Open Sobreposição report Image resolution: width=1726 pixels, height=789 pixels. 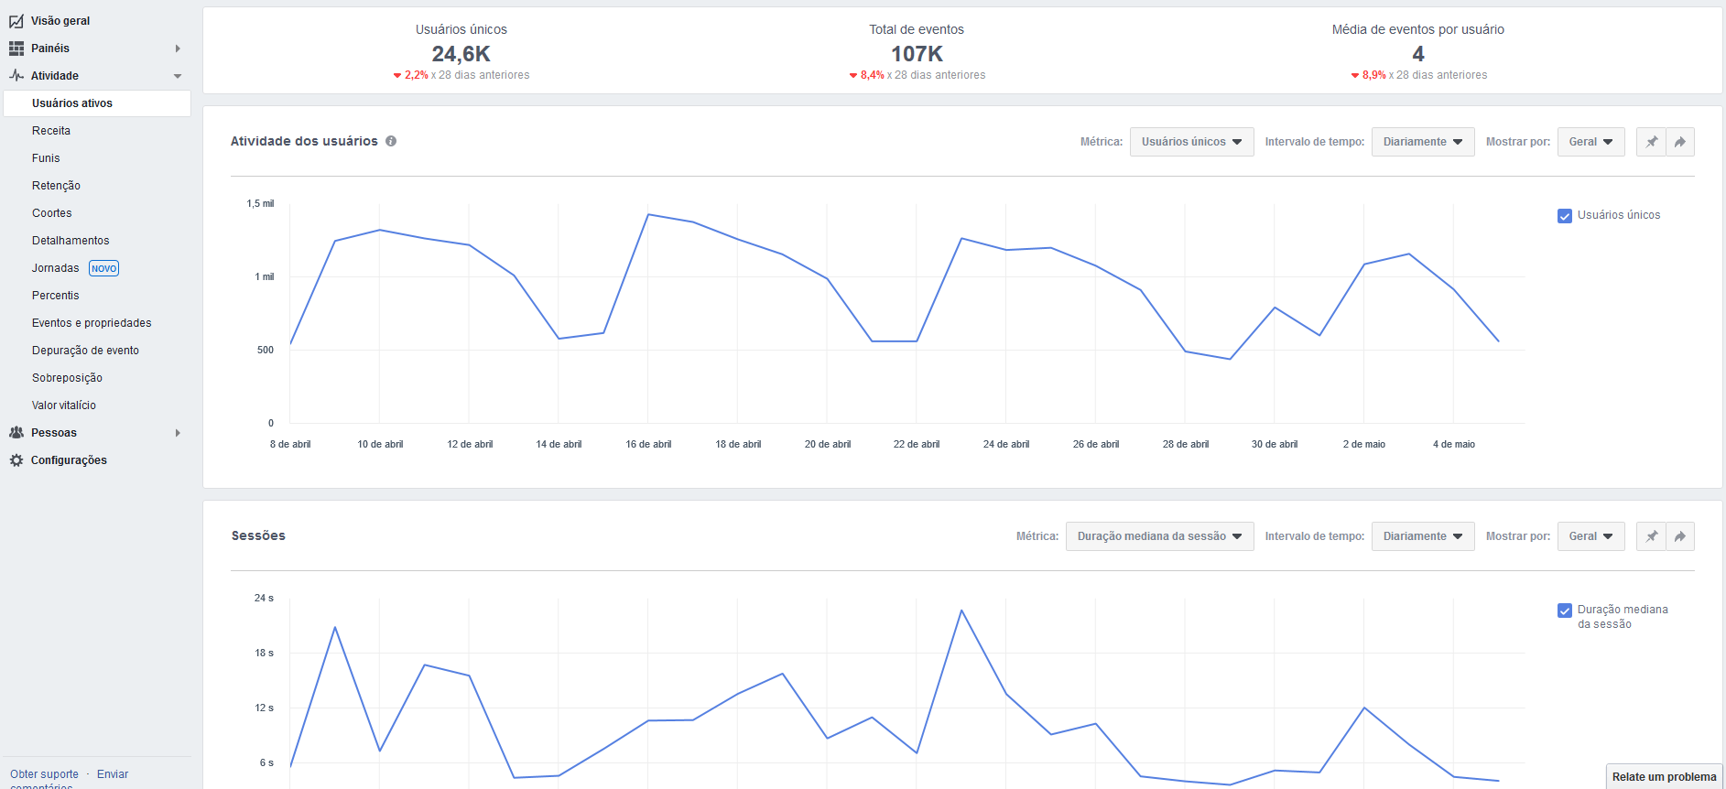click(x=67, y=378)
